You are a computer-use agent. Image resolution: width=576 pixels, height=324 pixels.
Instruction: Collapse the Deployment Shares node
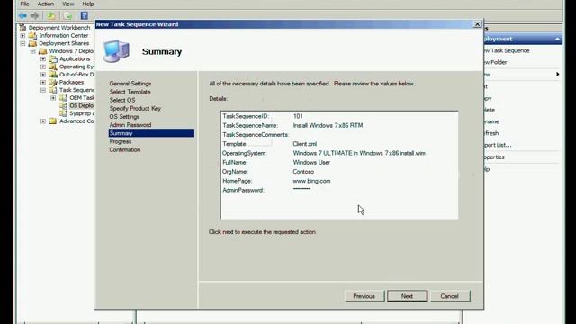22,43
